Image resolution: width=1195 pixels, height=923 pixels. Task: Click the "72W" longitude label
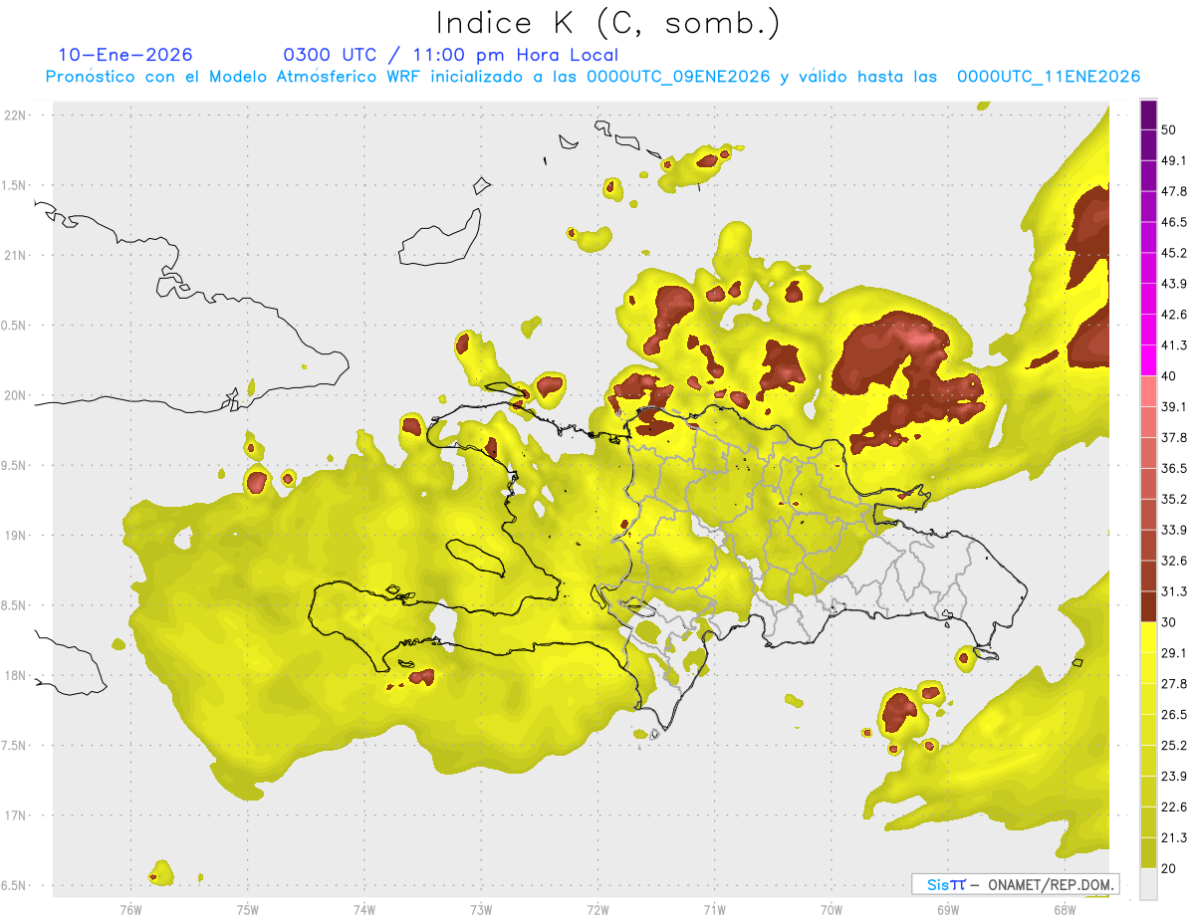point(597,909)
